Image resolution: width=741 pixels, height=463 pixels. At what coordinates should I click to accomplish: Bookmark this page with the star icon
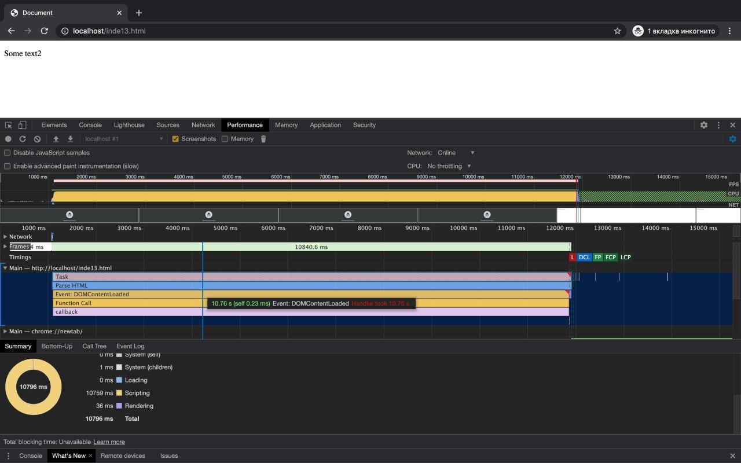617,31
